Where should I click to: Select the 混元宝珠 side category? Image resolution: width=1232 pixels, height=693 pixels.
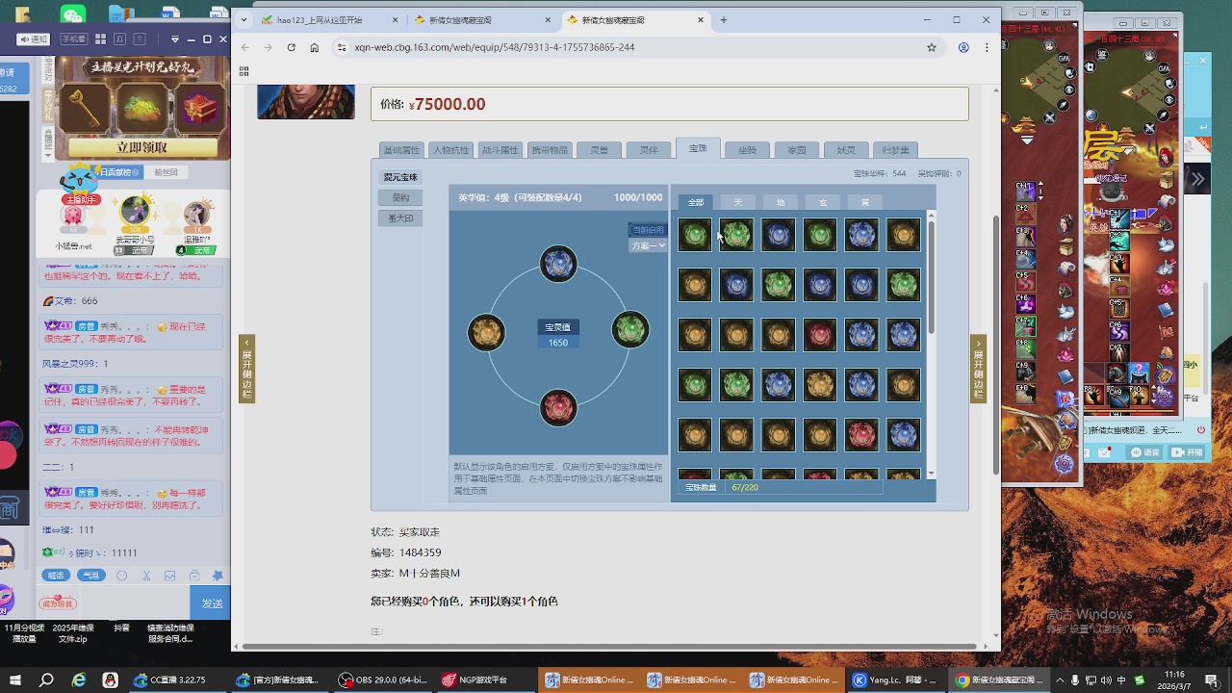[400, 177]
